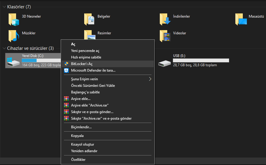Choose Biçimlendir... from the context menu
Screen dimensions: 266x165
click(x=81, y=127)
